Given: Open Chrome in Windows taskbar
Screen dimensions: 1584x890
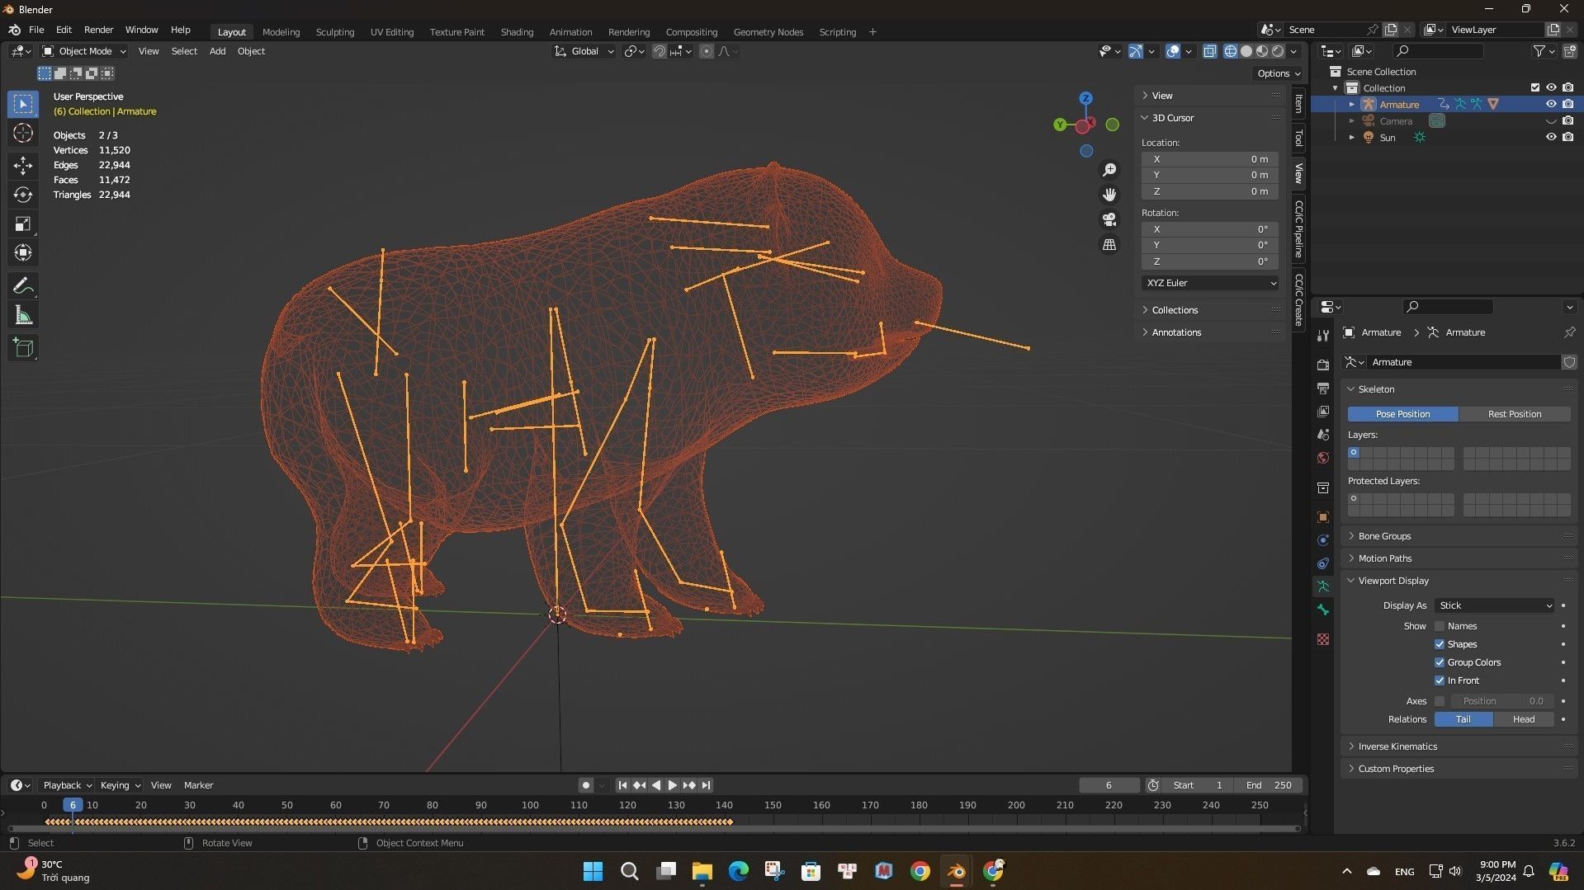Looking at the screenshot, I should 920,871.
